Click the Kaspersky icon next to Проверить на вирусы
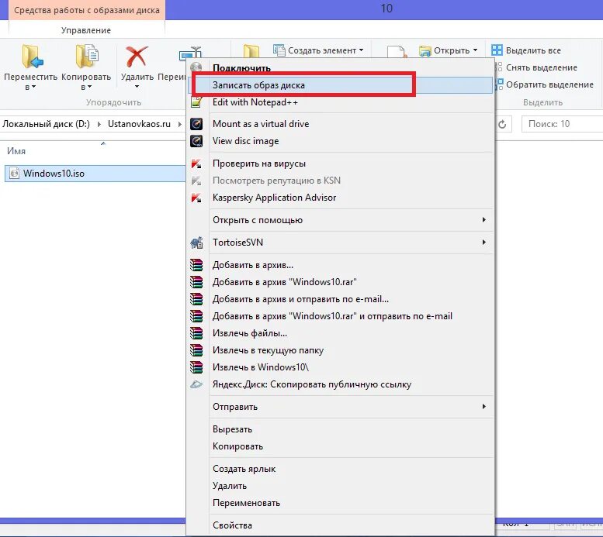Viewport: 603px width, 537px height. tap(196, 164)
